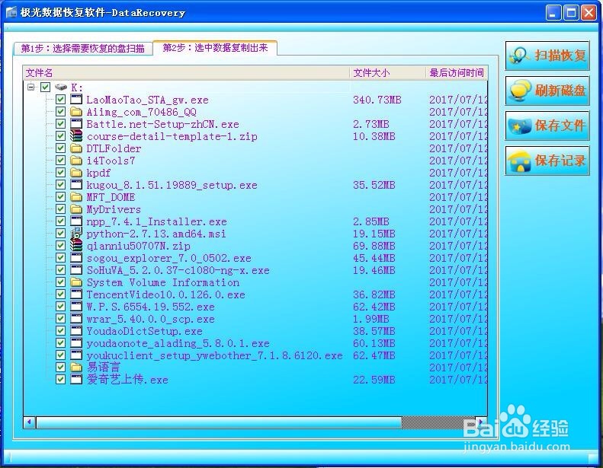Click the wrar_5.40.0.0_scp.exe icon
This screenshot has width=603, height=468.
click(76, 319)
